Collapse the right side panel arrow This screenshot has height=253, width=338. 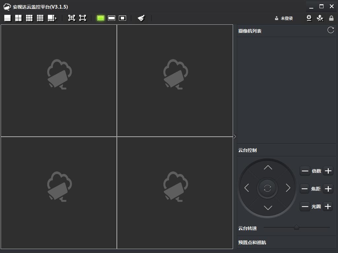235,137
